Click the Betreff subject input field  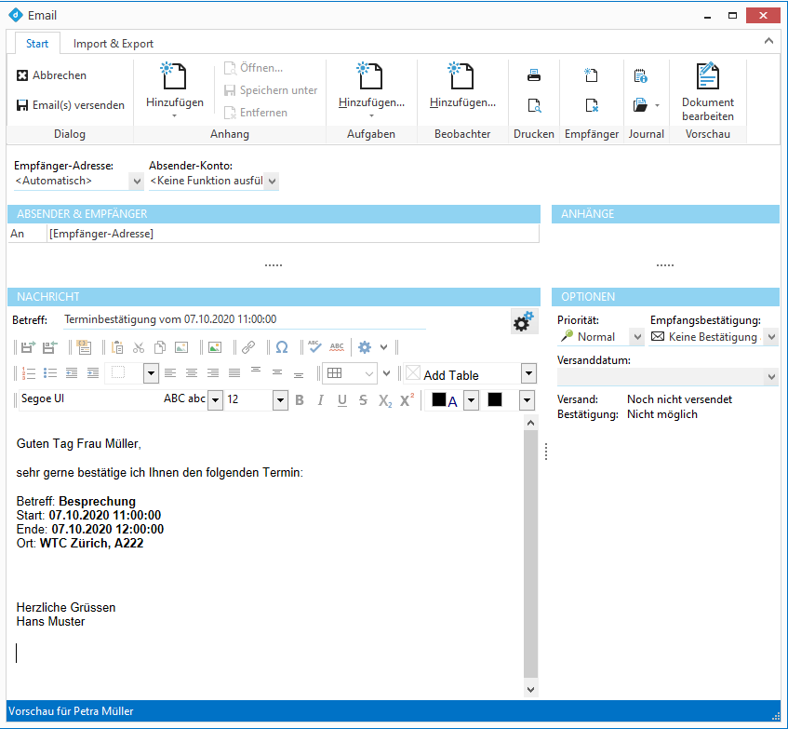(x=233, y=318)
